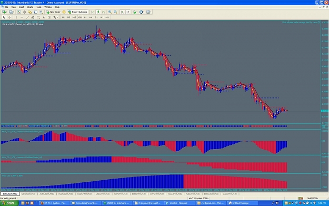
Task: Switch timeframe to MN
Action: (107, 17)
